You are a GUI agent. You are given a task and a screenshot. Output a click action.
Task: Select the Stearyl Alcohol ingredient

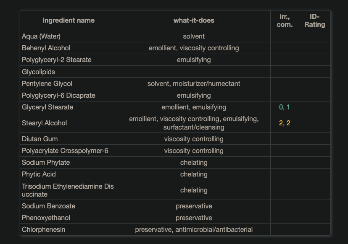point(45,123)
